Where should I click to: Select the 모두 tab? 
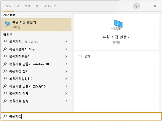(x=9, y=6)
